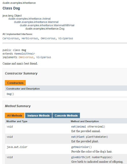Open the eat(Animal otherAnimal) method link
Screen dimensions: 127x164
[73, 127]
